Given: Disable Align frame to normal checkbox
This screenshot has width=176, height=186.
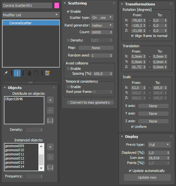Looking at the screenshot, I should point(132,36).
